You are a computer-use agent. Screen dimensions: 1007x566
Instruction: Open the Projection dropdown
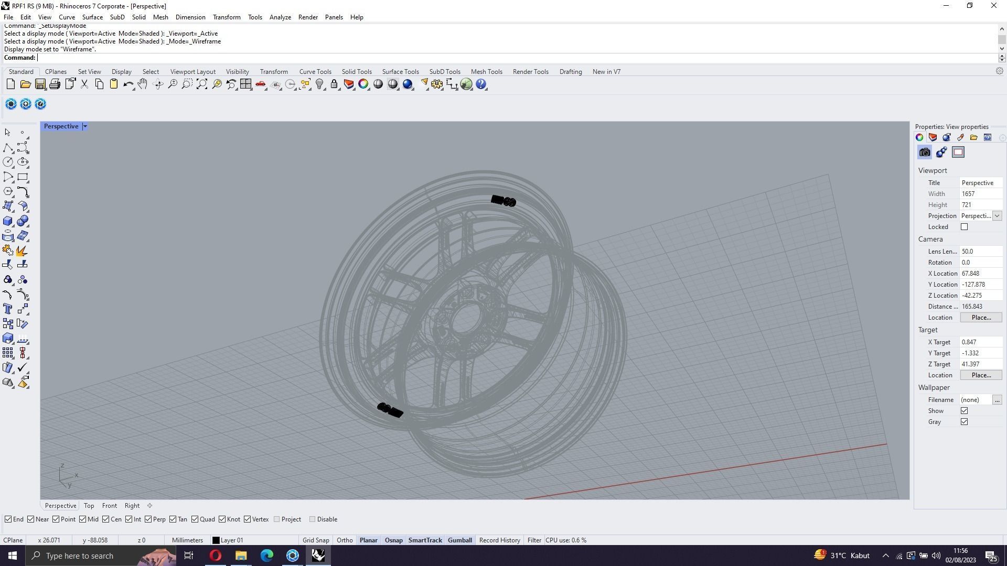tap(997, 216)
